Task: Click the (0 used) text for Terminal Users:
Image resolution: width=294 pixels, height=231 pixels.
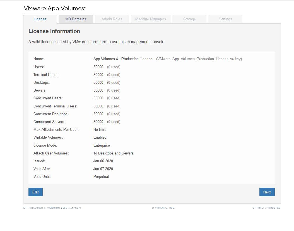Action: click(x=114, y=75)
